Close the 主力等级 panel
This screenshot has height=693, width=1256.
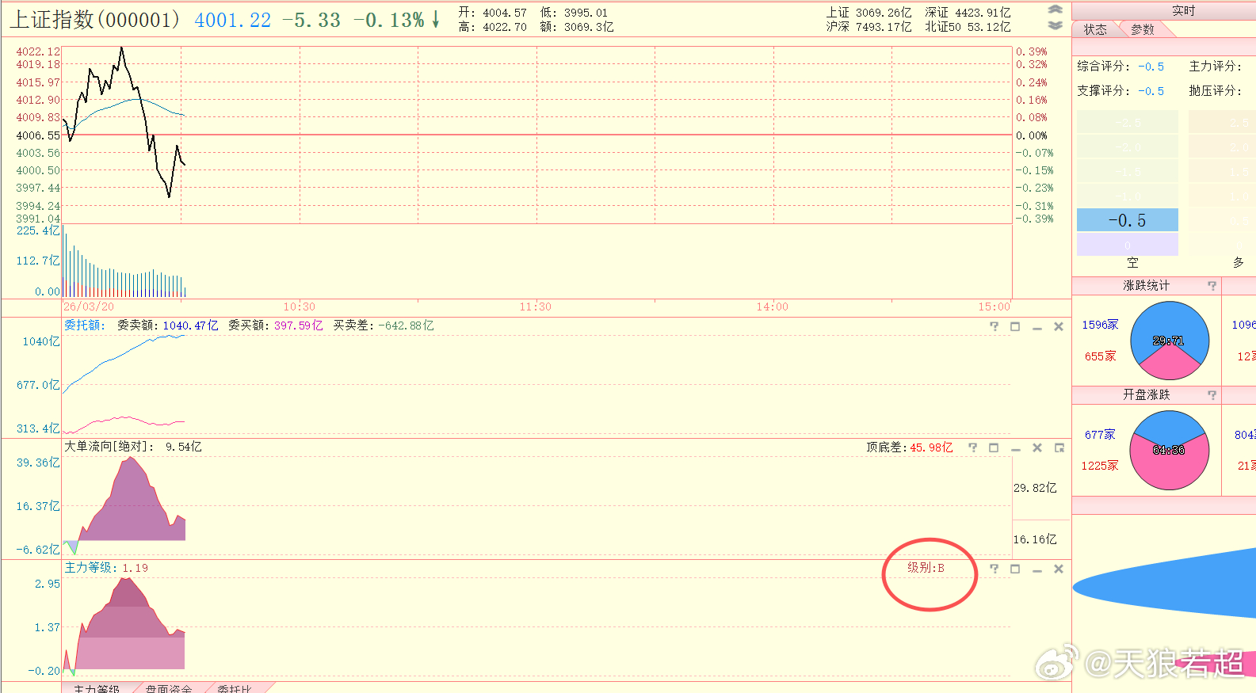(x=1058, y=569)
